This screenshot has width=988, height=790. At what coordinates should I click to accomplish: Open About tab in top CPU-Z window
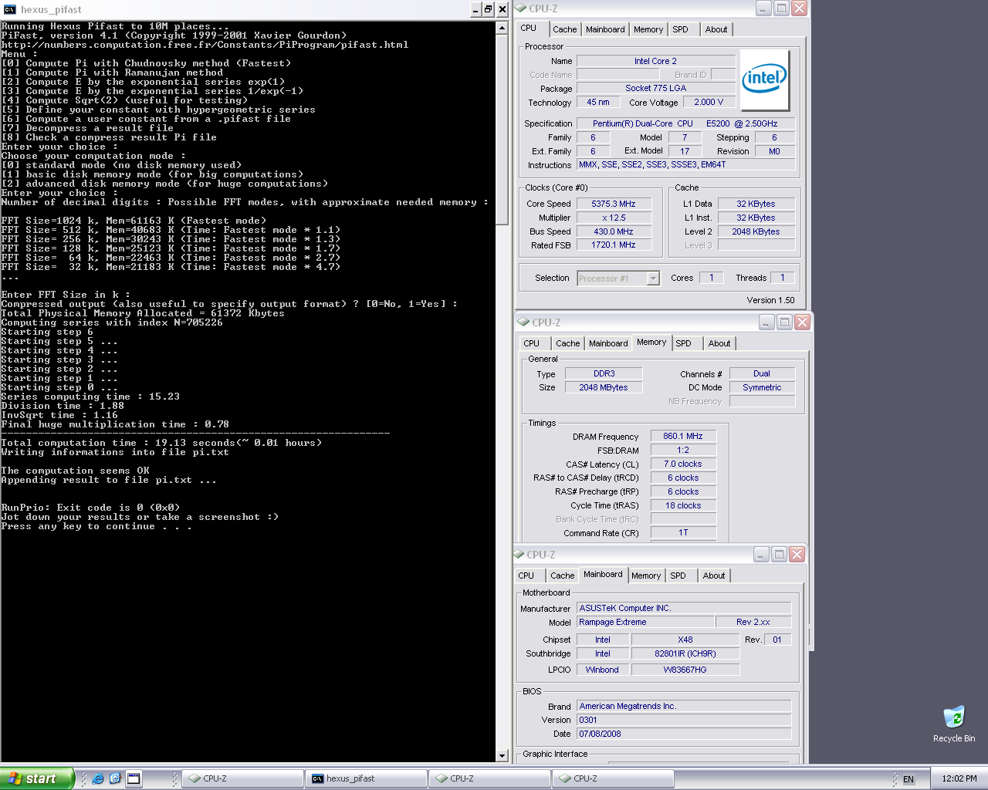point(716,29)
